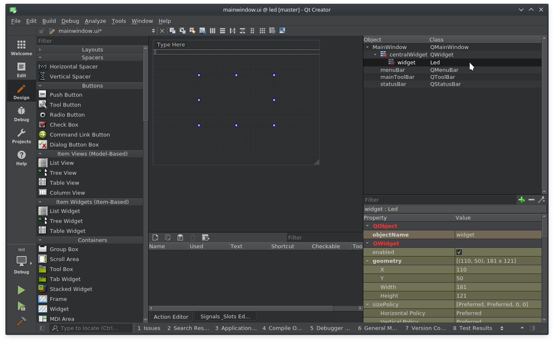Screen dimensions: 554x342
Task: Select the Edit Buddies mode icon
Action: 192,30
